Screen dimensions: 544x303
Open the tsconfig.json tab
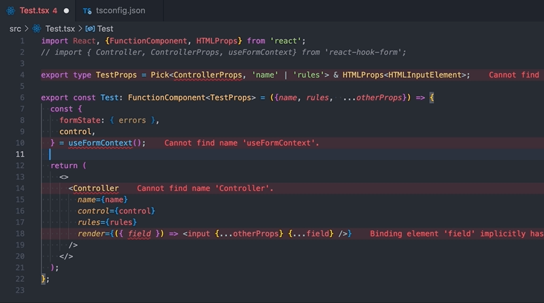coord(120,11)
